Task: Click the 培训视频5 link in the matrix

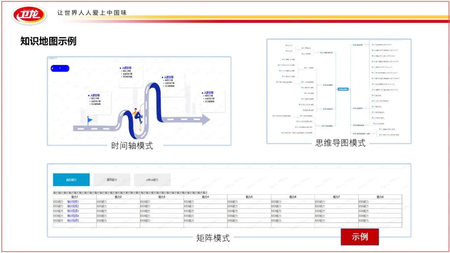Action: coord(73,221)
